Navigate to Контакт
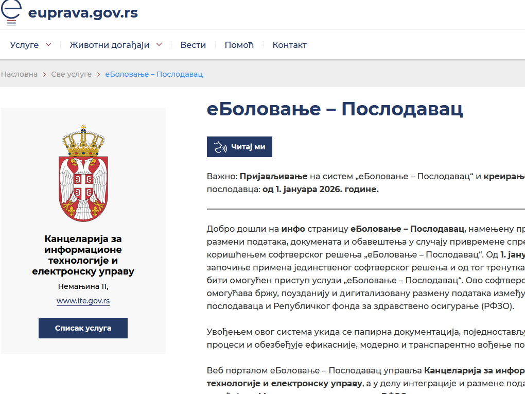 289,45
